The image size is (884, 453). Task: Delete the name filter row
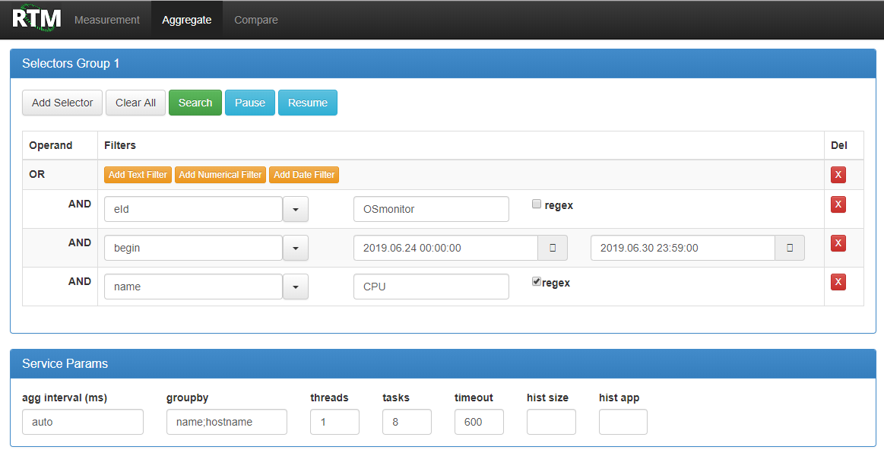pos(838,282)
